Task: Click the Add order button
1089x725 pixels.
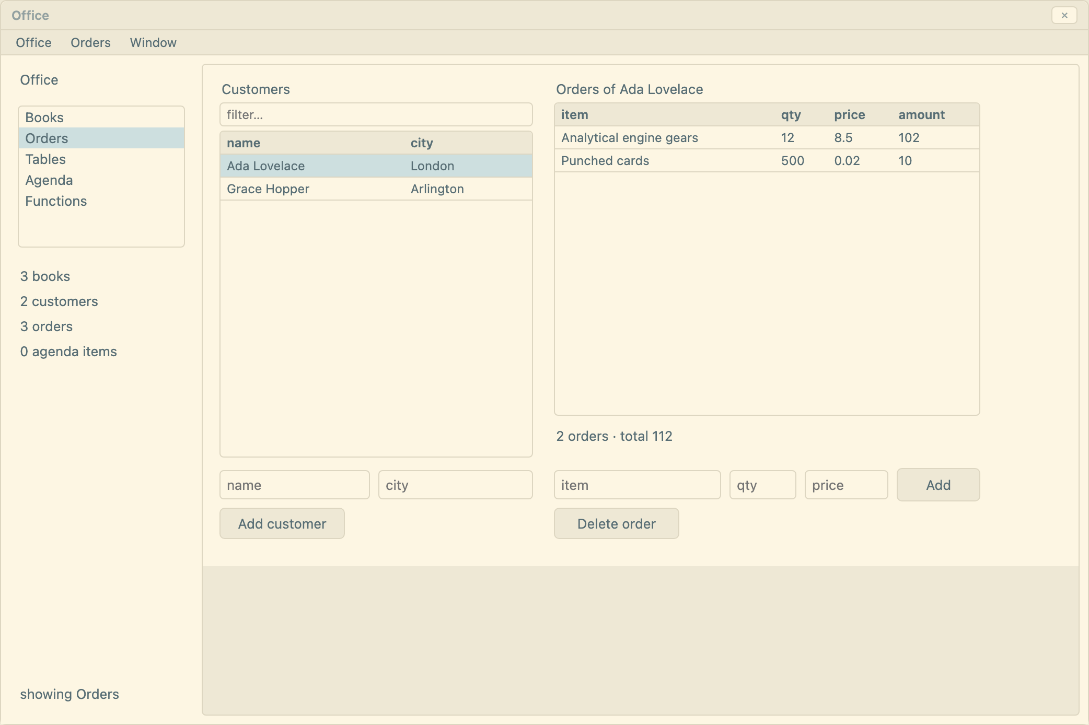Action: pyautogui.click(x=939, y=485)
